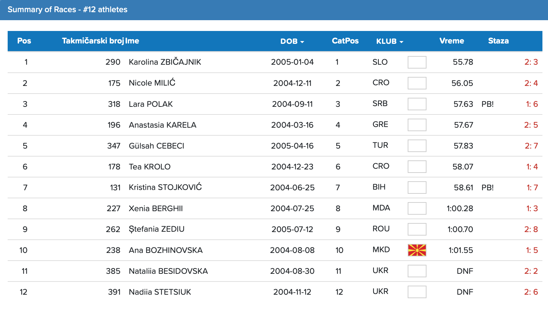Open the KLUB column dropdown
548x318 pixels.
[x=390, y=41]
